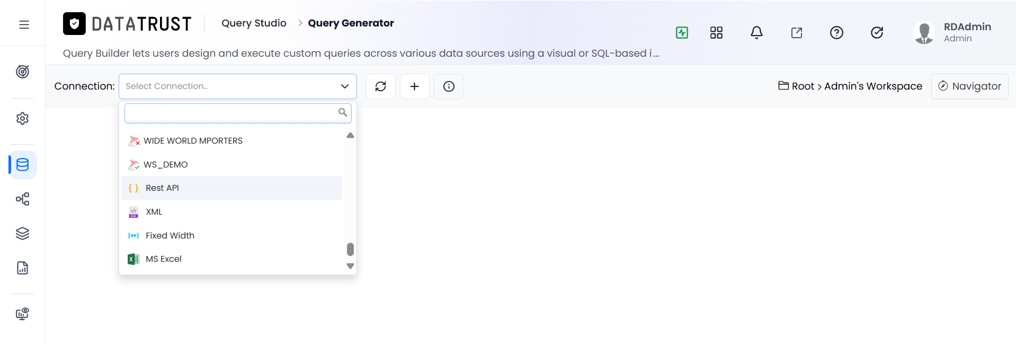Show connection info icon
1016x344 pixels.
(449, 86)
